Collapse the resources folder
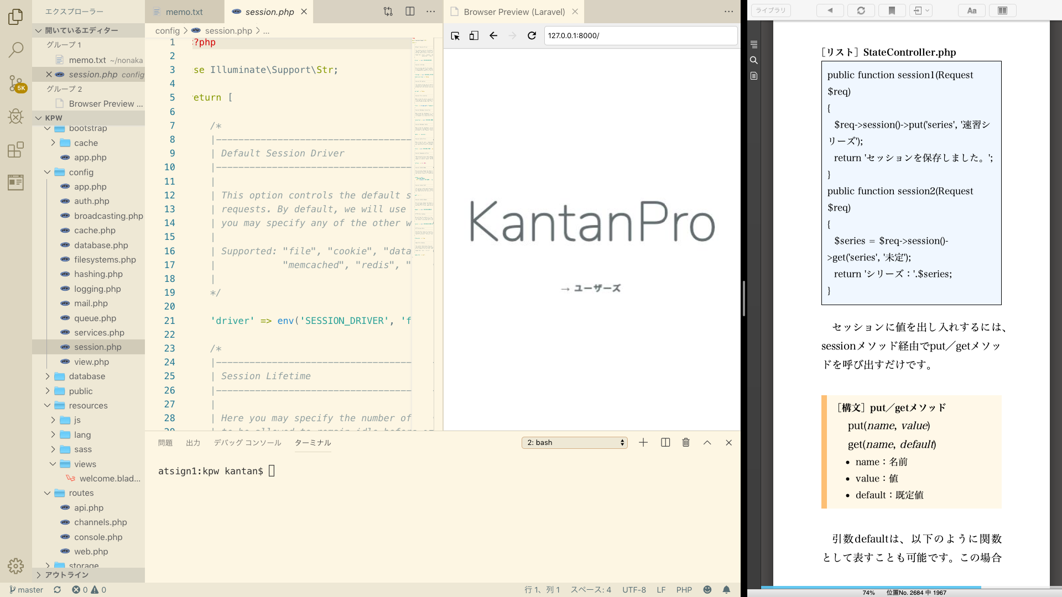1062x597 pixels. (88, 405)
